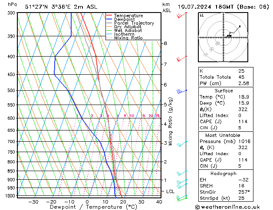Click the LCL marker label
273x210 pixels.
(x=170, y=191)
